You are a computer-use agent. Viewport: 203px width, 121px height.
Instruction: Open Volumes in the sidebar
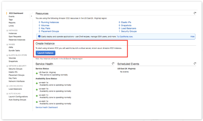point(12,58)
